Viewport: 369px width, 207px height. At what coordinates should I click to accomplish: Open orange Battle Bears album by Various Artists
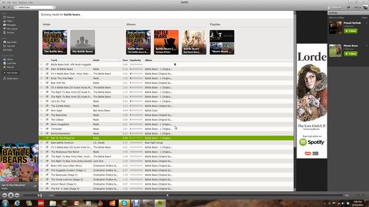point(166,42)
